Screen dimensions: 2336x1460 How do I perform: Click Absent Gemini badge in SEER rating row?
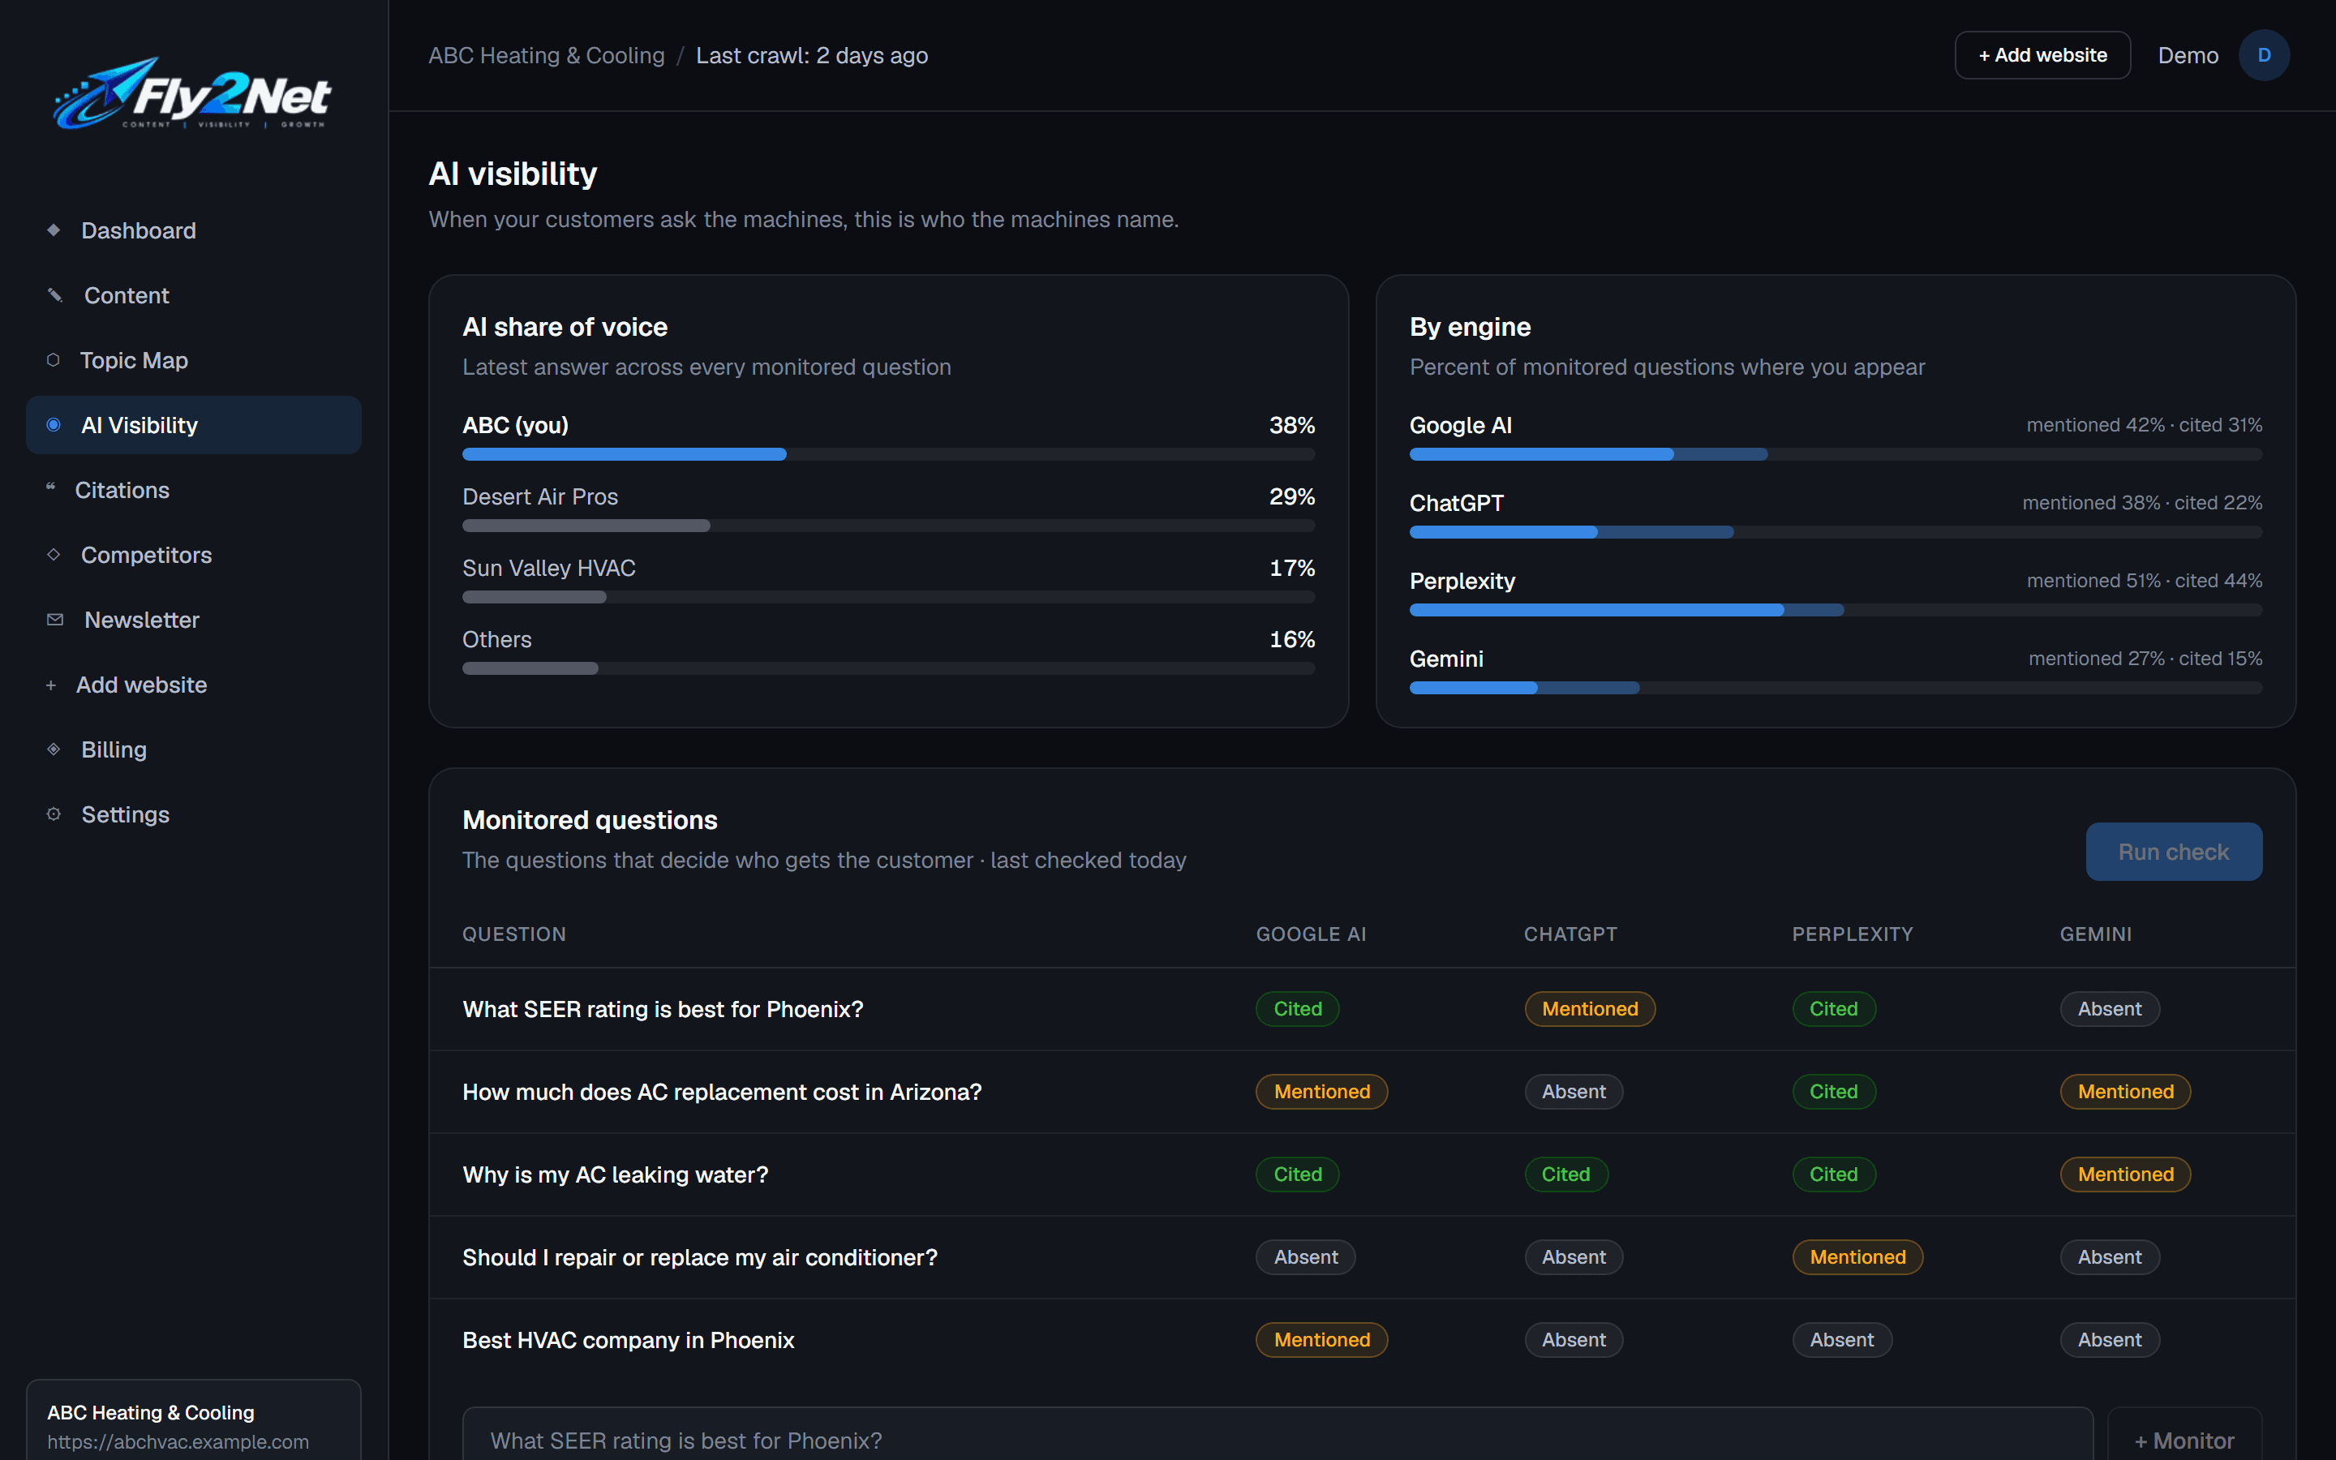click(2109, 1009)
